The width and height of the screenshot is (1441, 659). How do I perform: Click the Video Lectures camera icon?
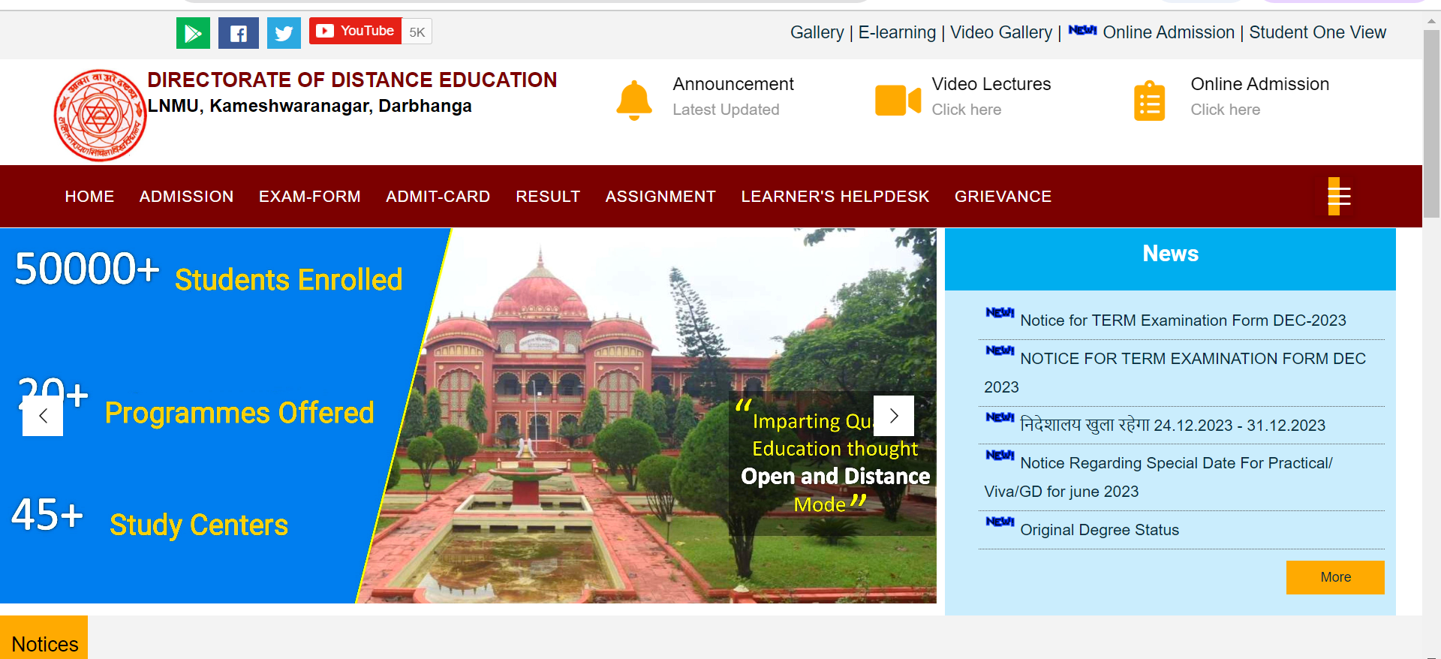click(897, 100)
